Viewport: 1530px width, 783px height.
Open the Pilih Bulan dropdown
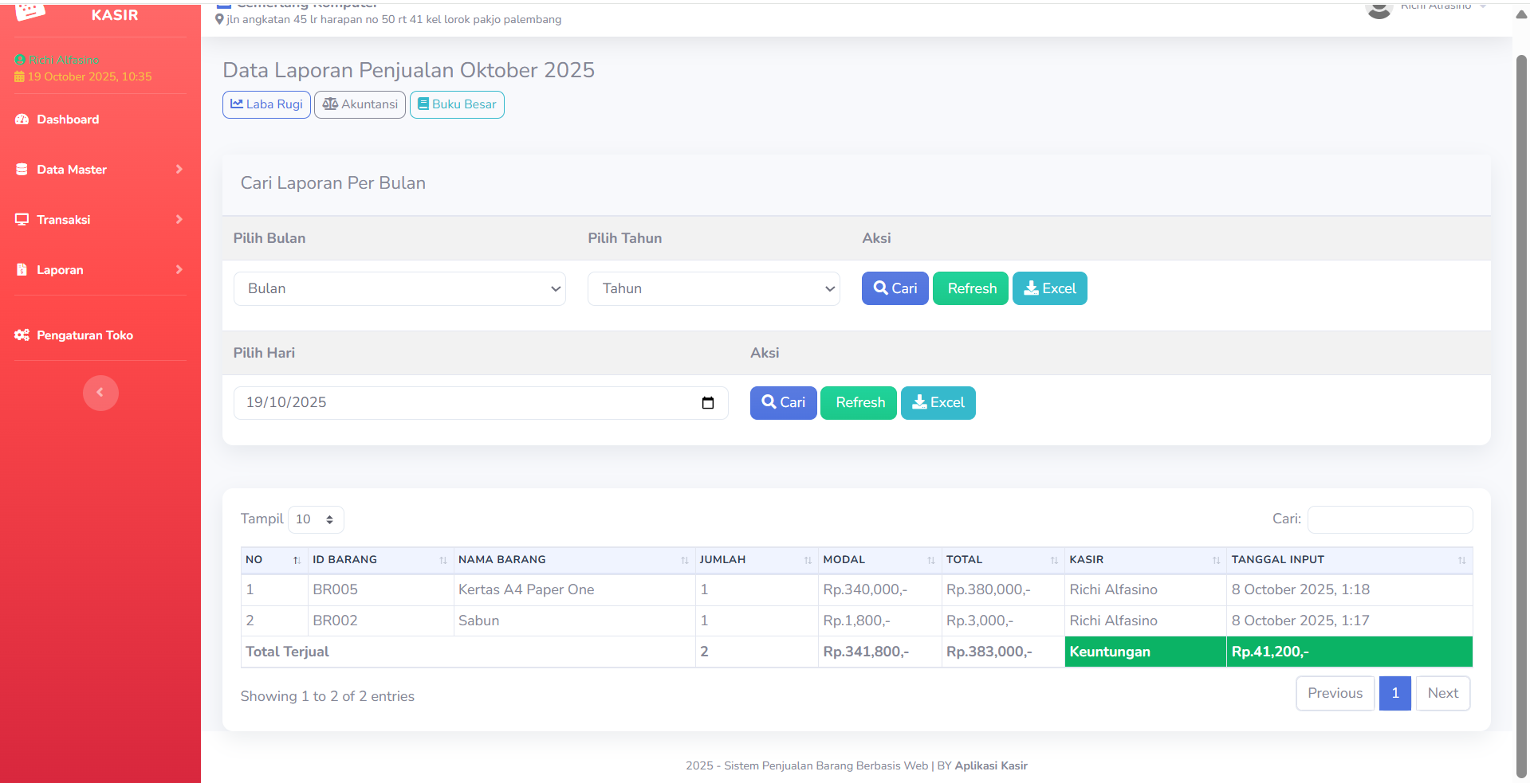tap(399, 289)
